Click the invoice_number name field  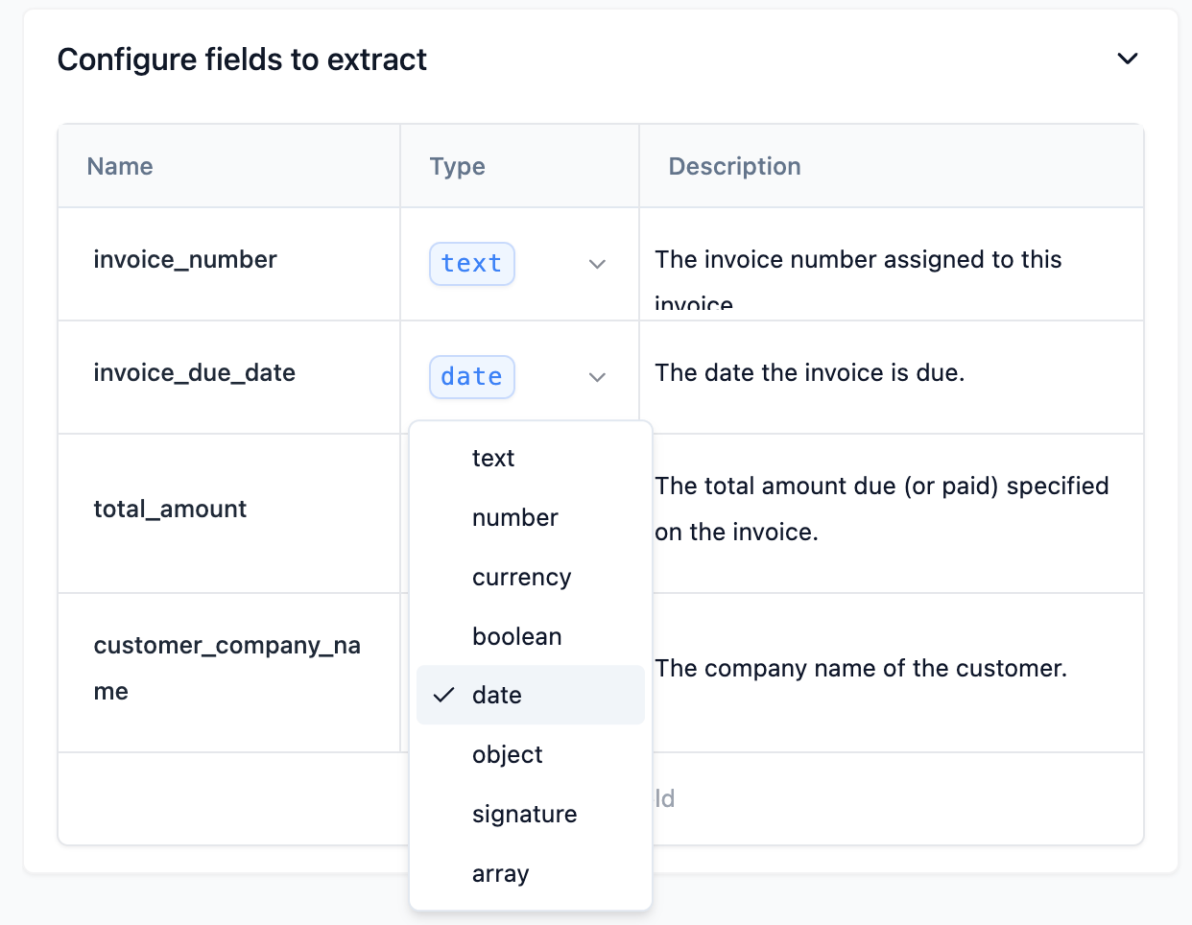[185, 260]
